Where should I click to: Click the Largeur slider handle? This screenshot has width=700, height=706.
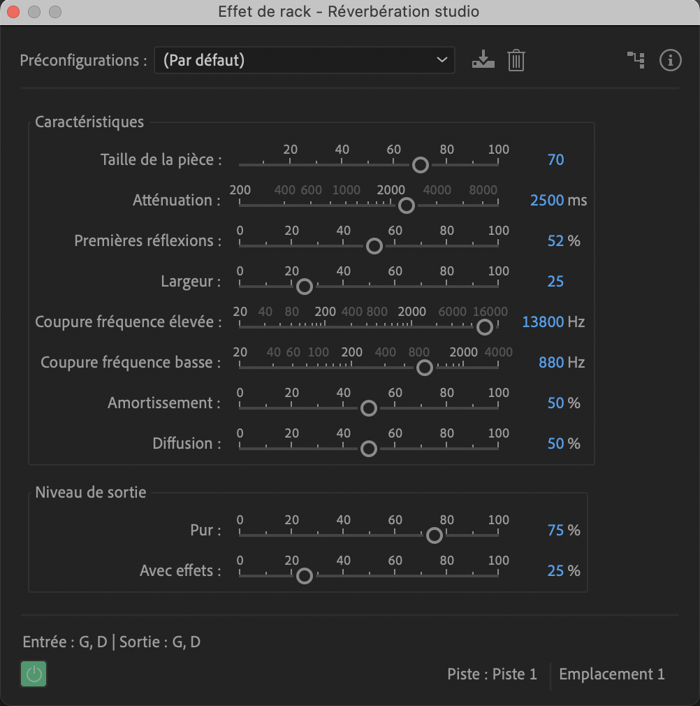point(305,287)
